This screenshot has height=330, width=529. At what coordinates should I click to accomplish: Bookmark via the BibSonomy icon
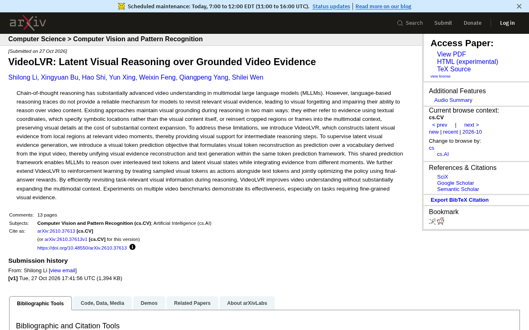[432, 221]
